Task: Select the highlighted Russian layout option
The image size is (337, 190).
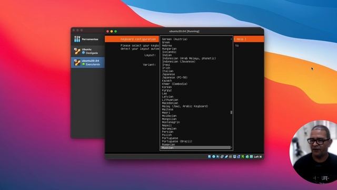Action: [x=195, y=148]
